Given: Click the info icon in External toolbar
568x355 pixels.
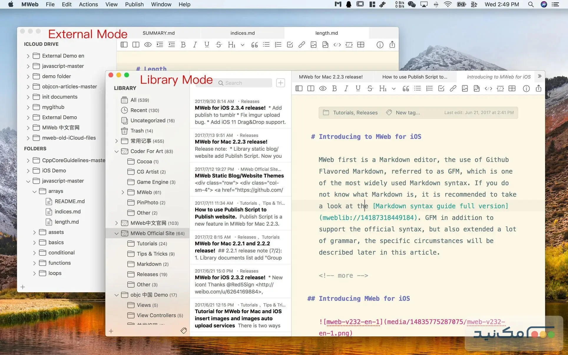Looking at the screenshot, I should [x=380, y=44].
